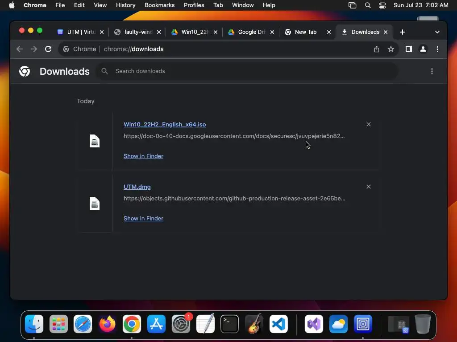Open the Bookmarks menu
The height and width of the screenshot is (342, 457).
point(159,5)
